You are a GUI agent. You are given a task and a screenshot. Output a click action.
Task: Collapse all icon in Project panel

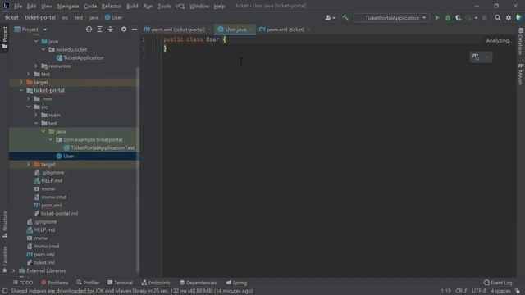pos(110,29)
